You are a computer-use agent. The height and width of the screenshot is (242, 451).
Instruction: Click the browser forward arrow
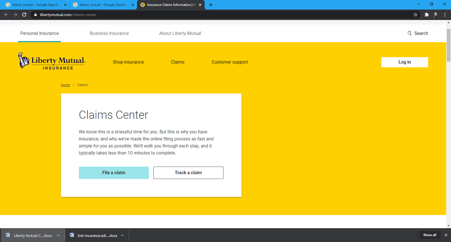click(15, 15)
